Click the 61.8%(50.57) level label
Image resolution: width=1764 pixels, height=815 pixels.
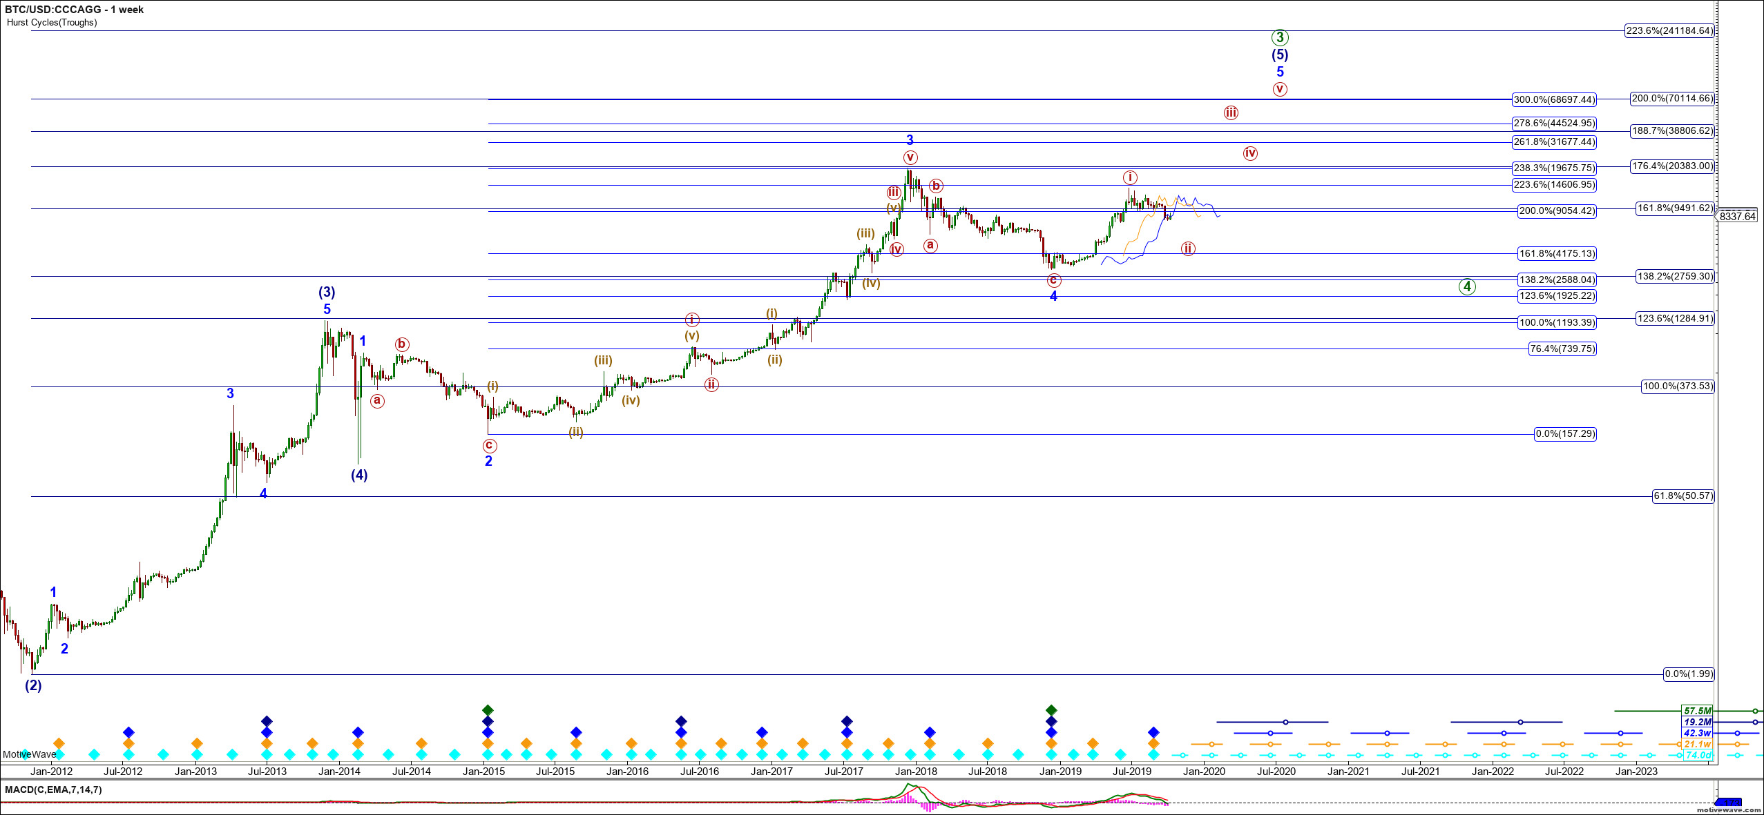pyautogui.click(x=1683, y=495)
